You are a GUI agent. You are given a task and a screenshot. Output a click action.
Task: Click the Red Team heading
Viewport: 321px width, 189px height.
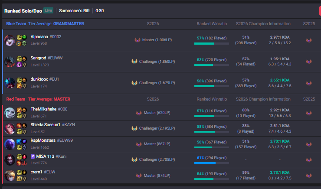pyautogui.click(x=16, y=99)
